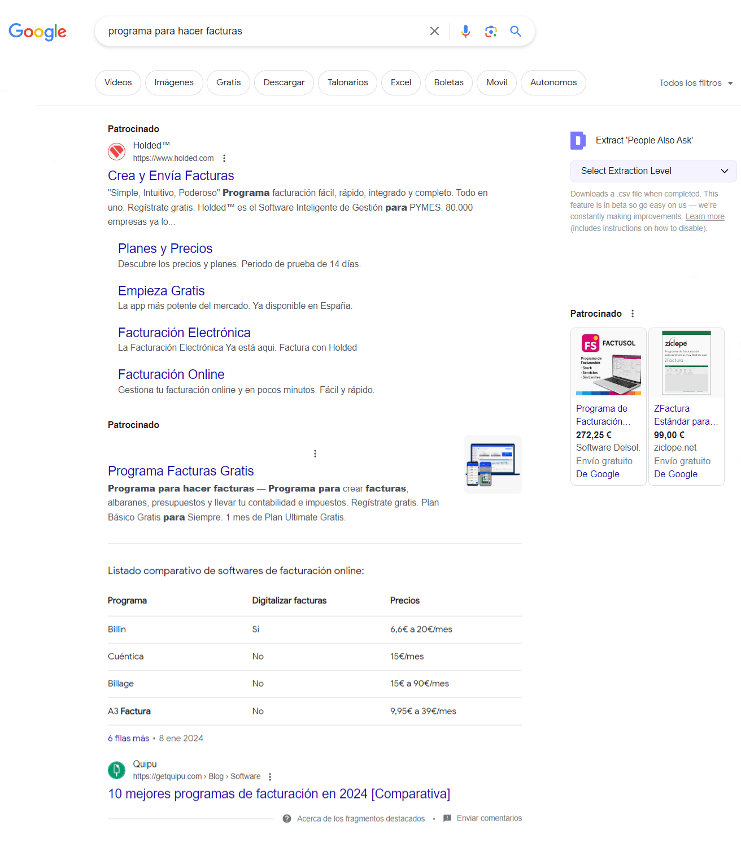Click price cell 9,95€ a 39€/mes

423,711
